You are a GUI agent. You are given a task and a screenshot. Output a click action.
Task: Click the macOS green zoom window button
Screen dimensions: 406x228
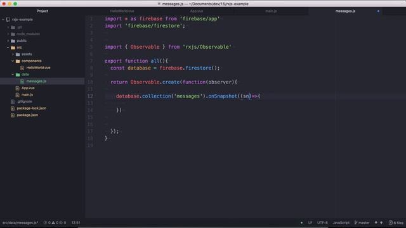click(15, 4)
